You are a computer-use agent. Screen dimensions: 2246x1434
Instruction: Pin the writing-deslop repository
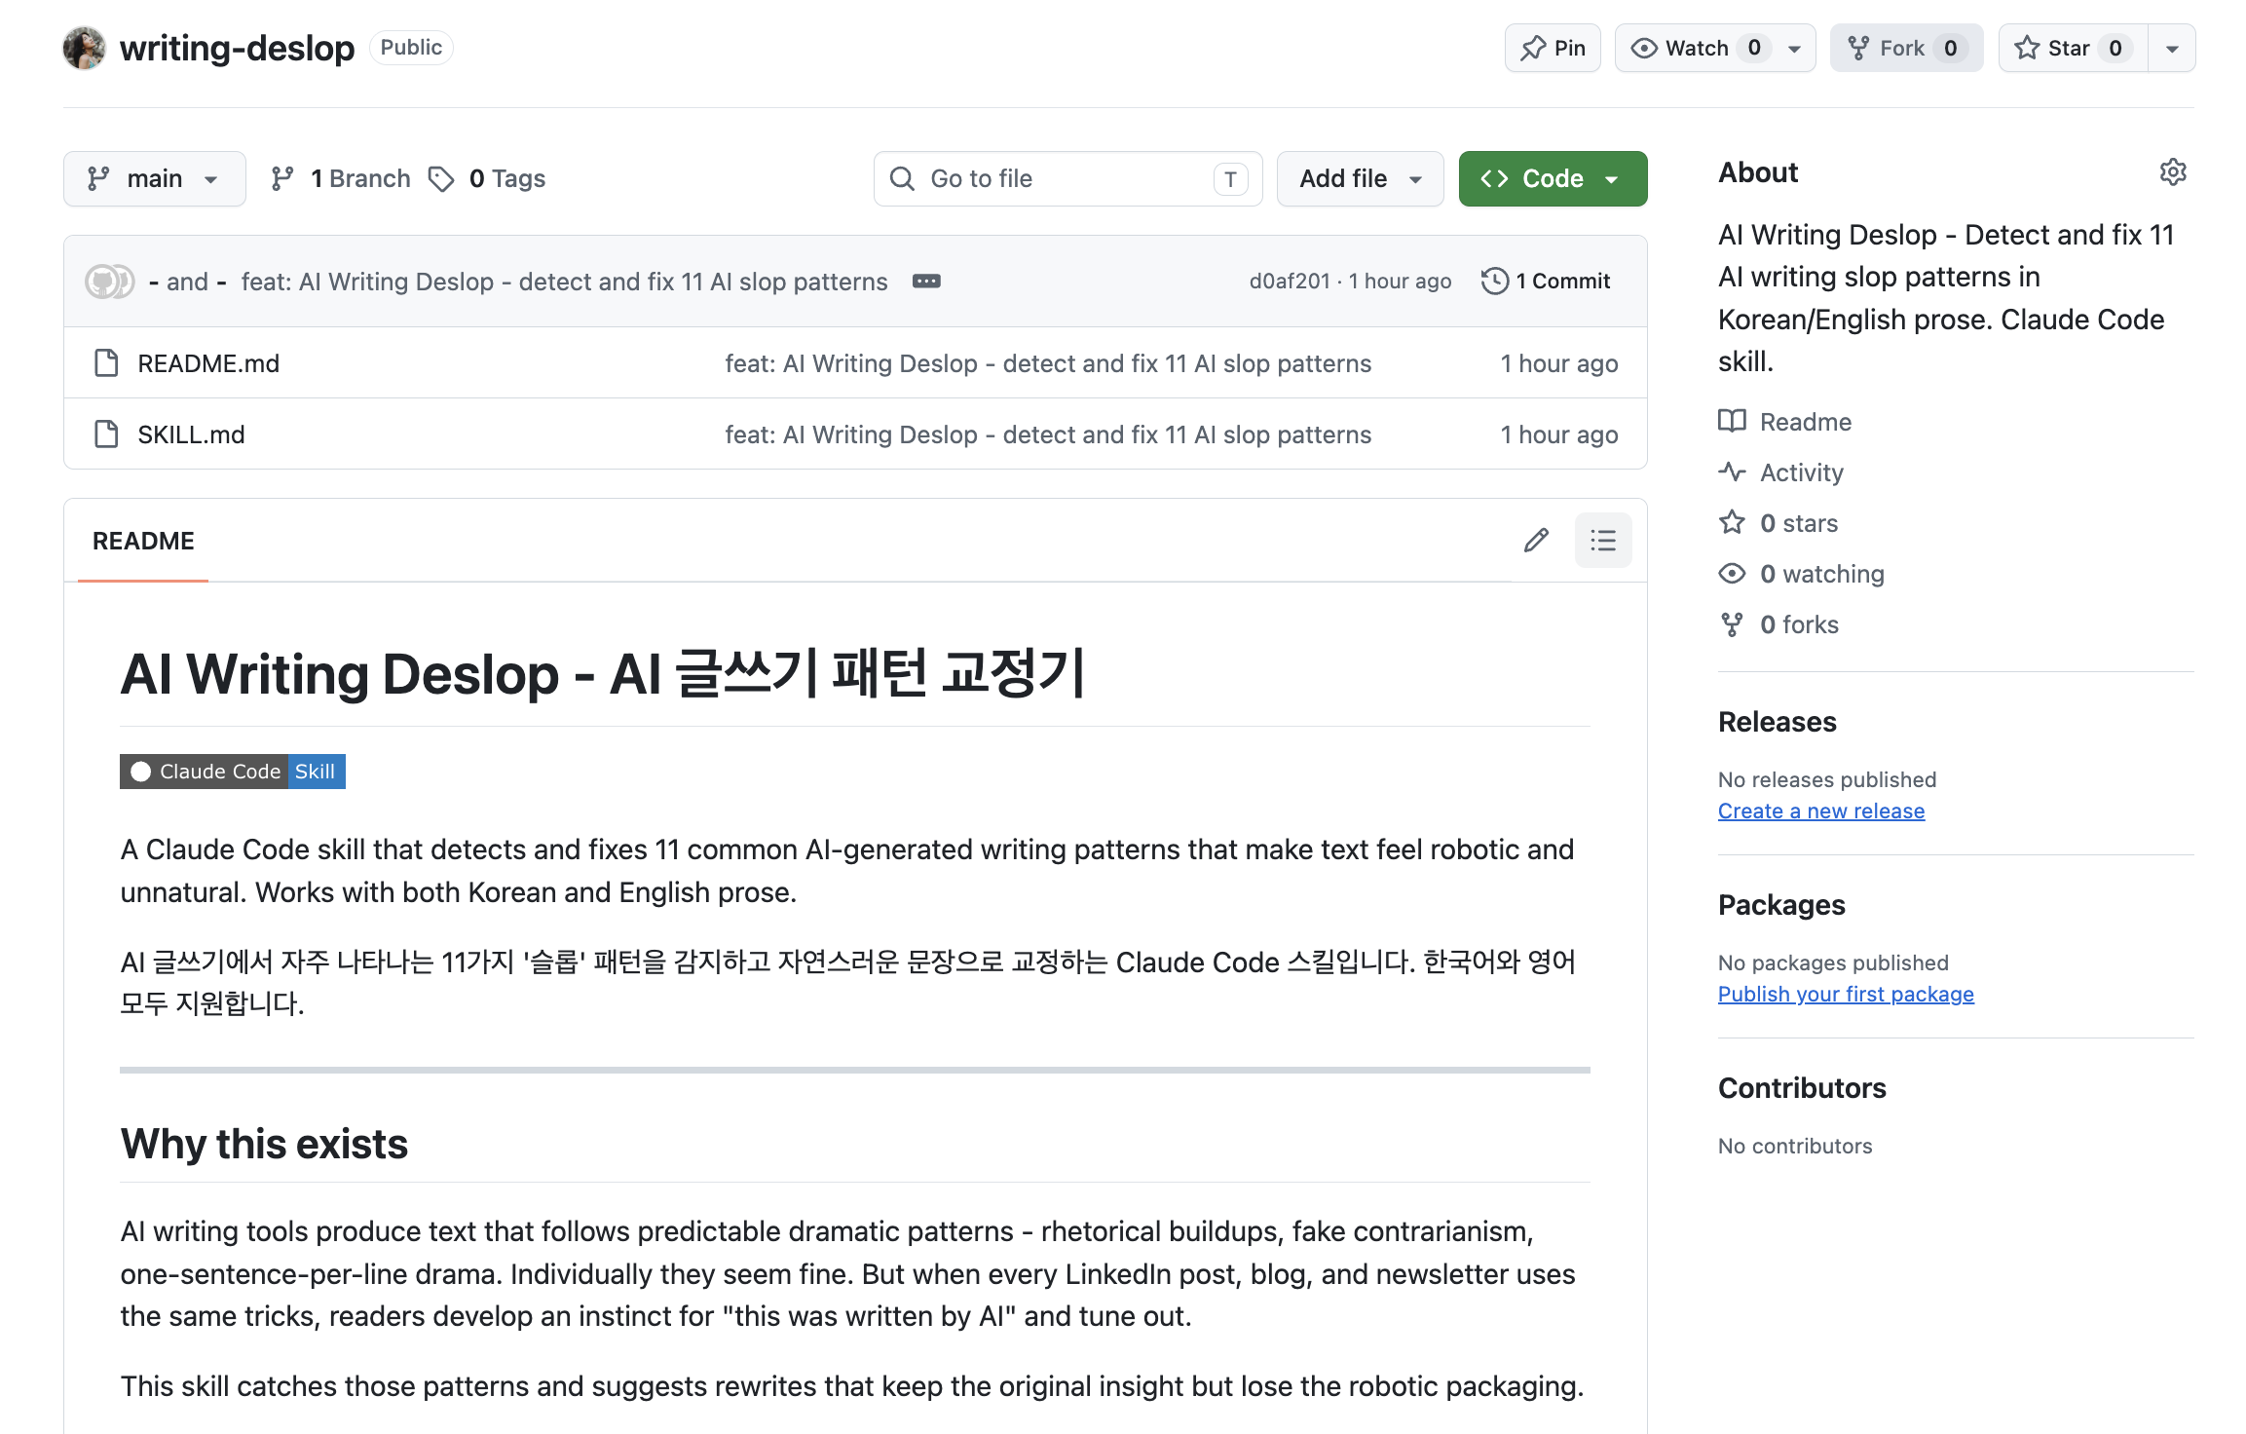click(x=1553, y=48)
